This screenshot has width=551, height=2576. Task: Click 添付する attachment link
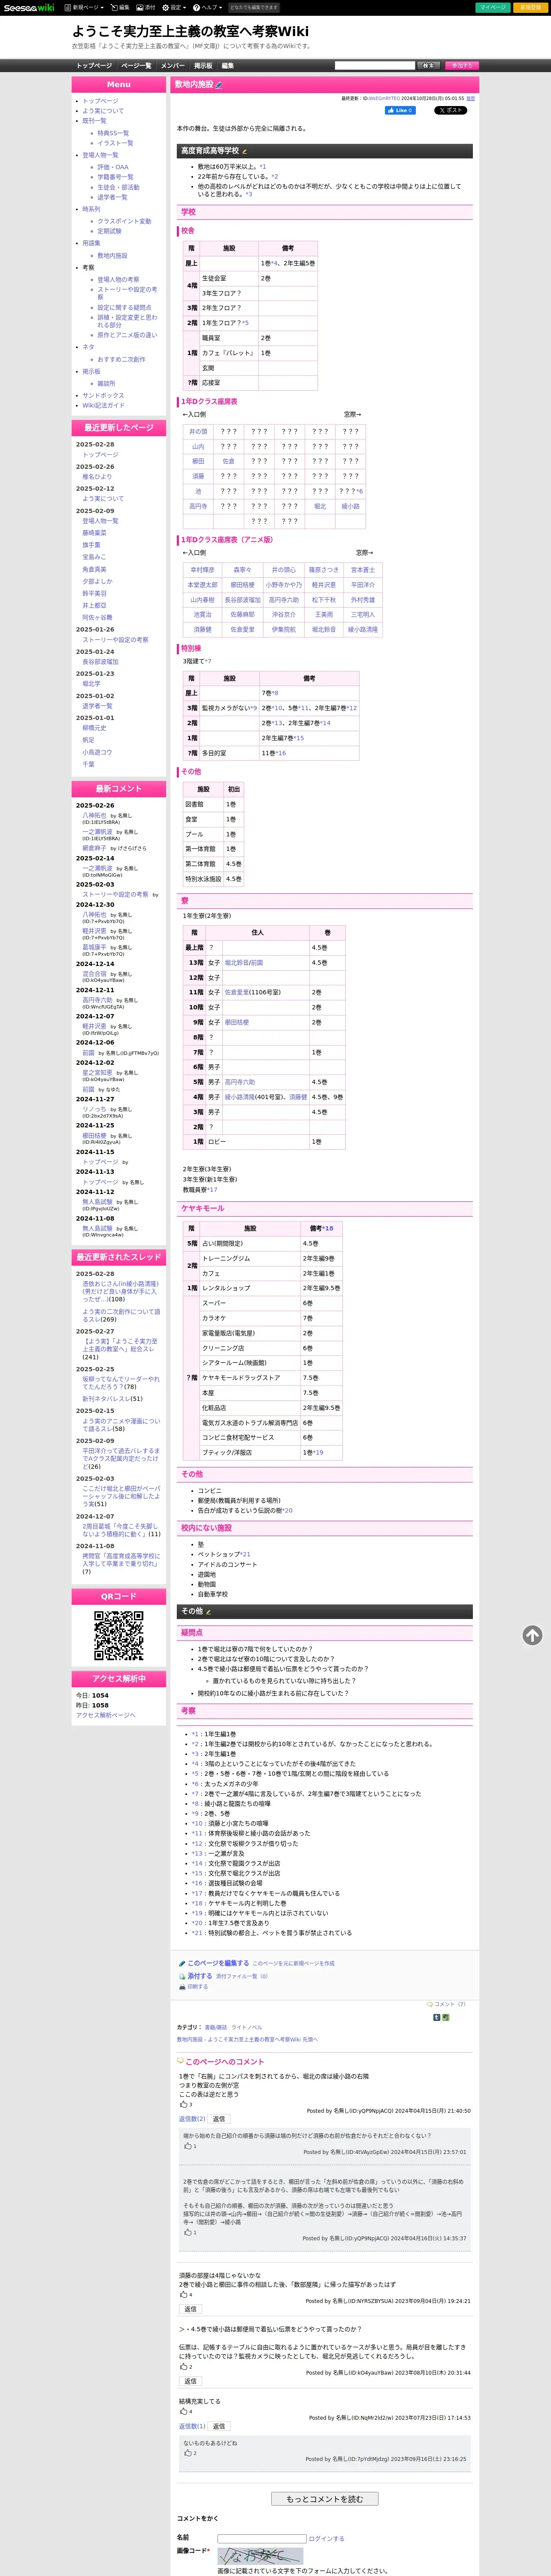(x=199, y=1976)
